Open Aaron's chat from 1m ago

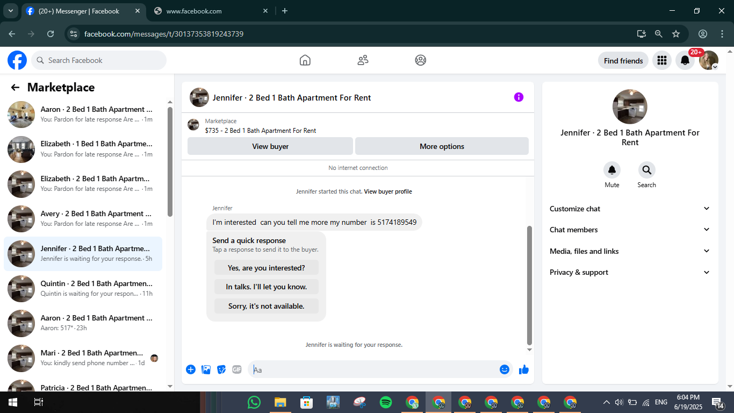point(83,115)
